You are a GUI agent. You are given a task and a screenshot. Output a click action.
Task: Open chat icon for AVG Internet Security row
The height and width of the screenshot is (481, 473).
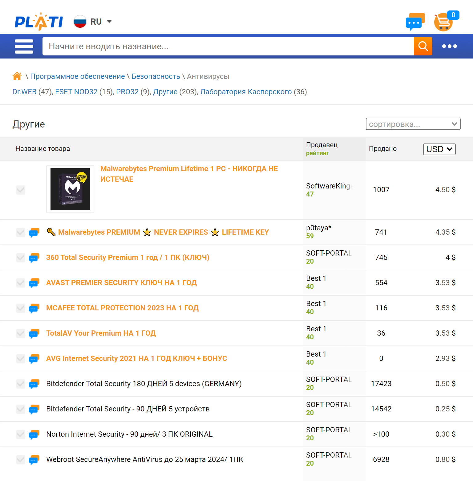point(34,359)
